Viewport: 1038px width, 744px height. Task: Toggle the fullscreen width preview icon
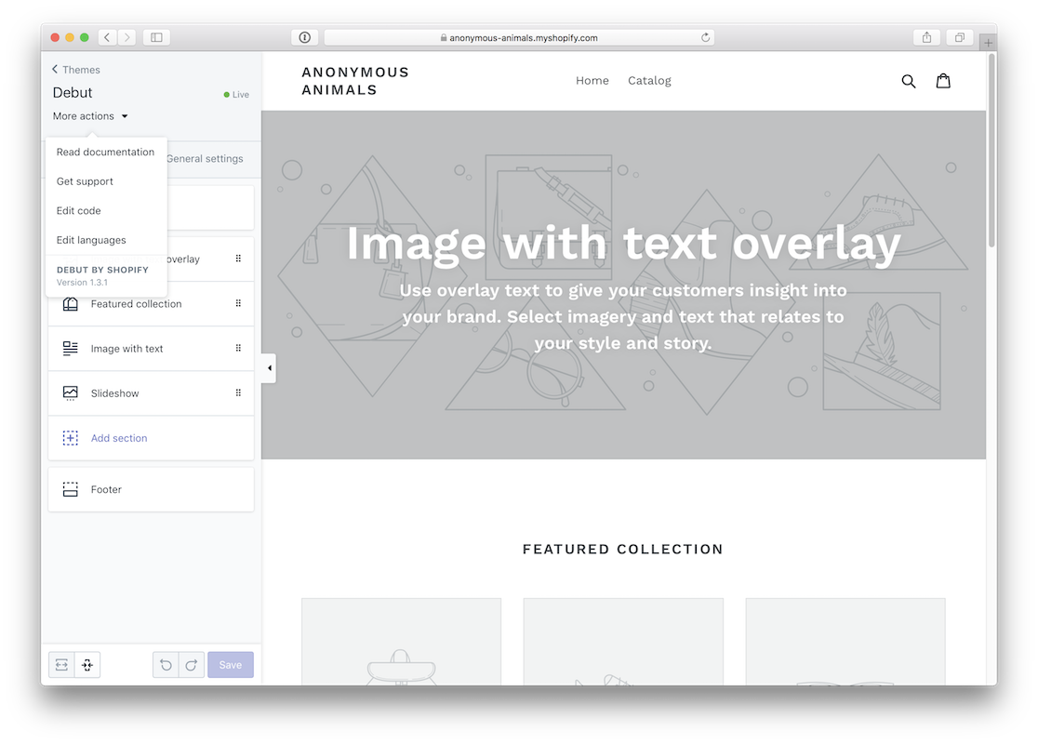click(x=61, y=665)
